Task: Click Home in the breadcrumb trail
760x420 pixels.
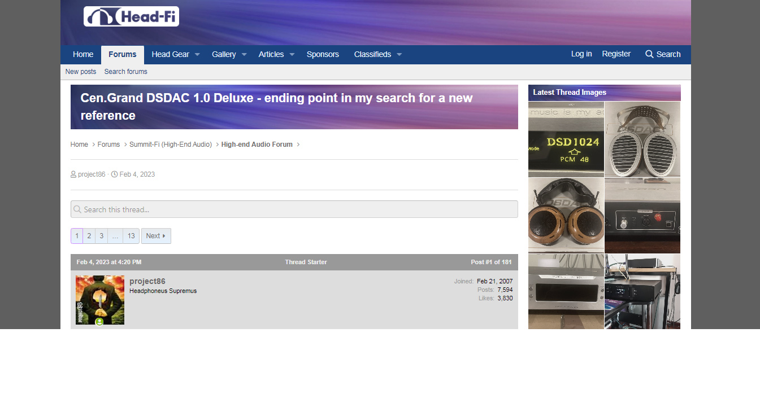Action: pyautogui.click(x=79, y=145)
